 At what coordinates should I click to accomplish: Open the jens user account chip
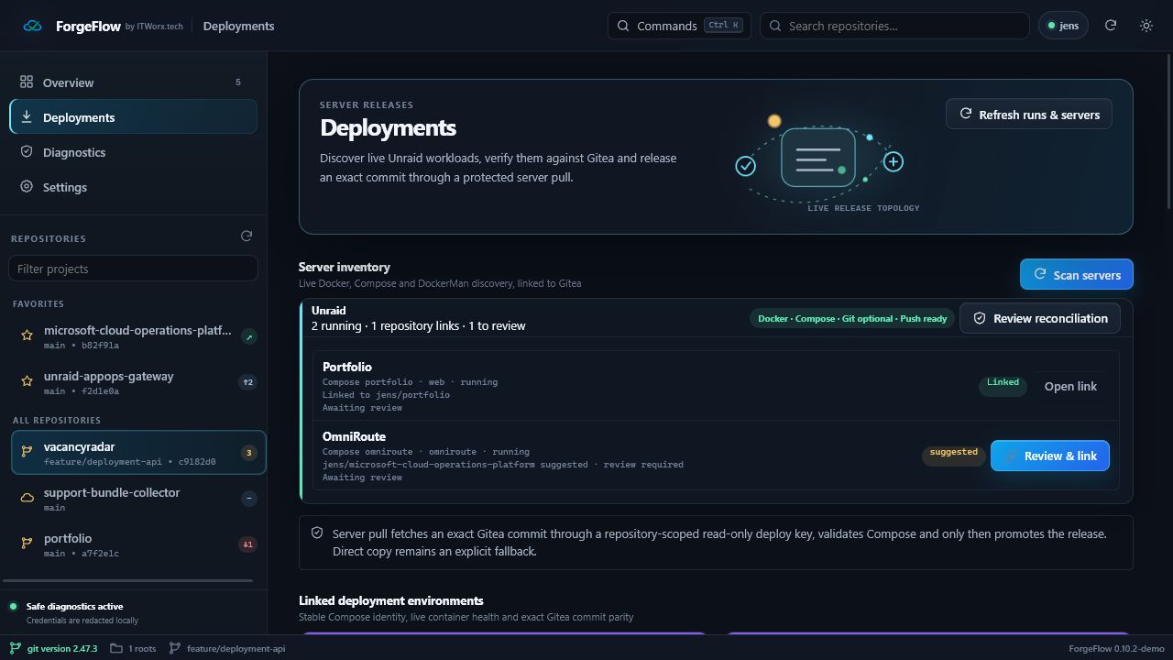1063,26
